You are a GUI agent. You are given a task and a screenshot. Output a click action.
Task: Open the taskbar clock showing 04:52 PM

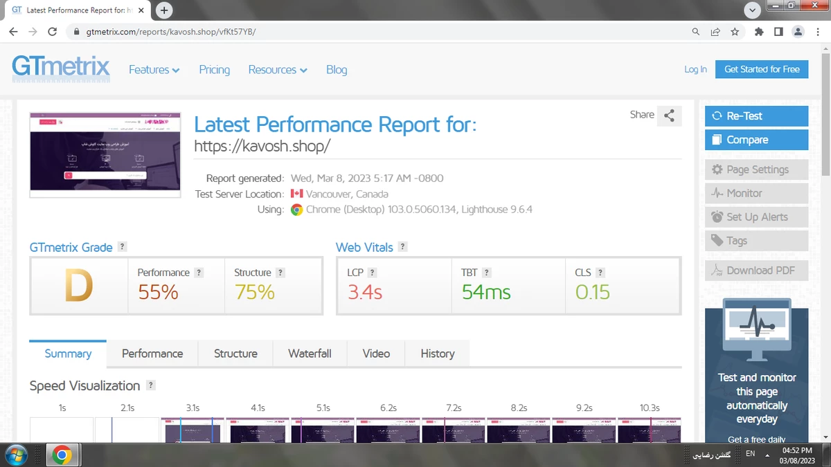[x=796, y=455]
